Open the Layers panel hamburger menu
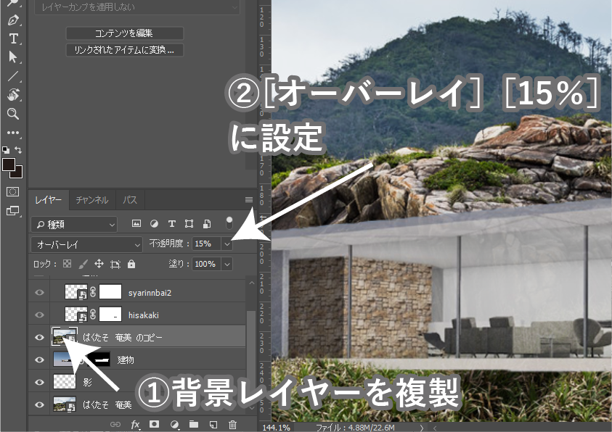 248,200
